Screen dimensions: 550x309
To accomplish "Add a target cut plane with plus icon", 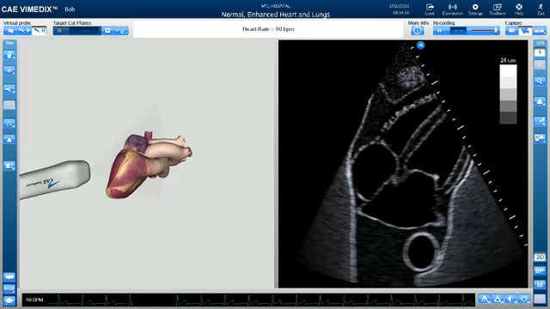I will coord(107,31).
